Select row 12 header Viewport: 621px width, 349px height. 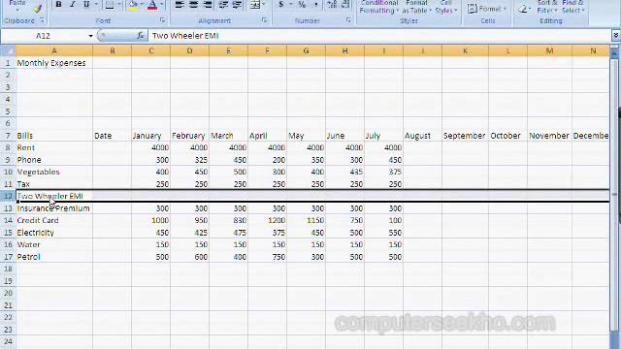pos(8,196)
